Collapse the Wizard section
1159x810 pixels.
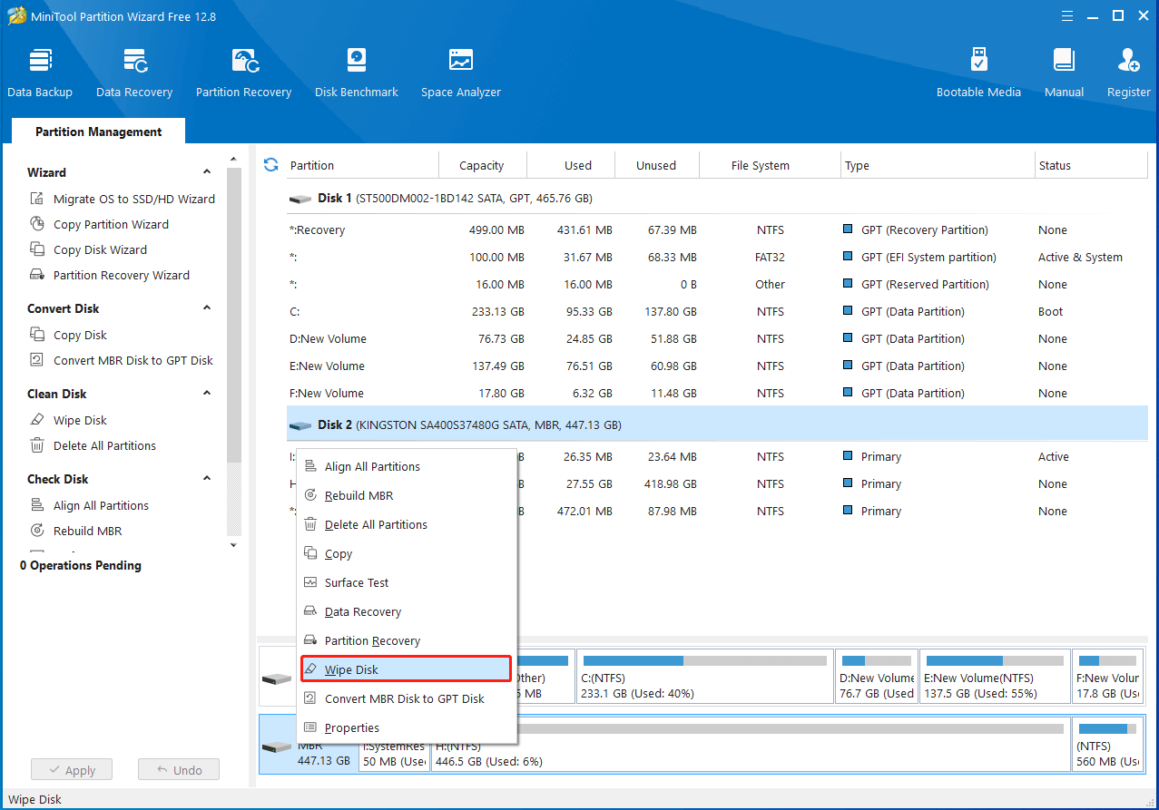pyautogui.click(x=207, y=172)
